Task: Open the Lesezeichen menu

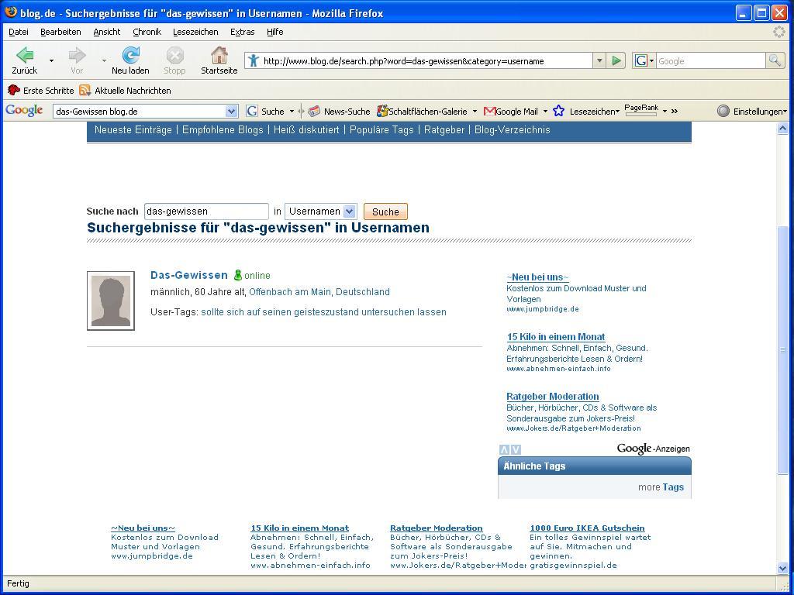Action: click(x=195, y=32)
